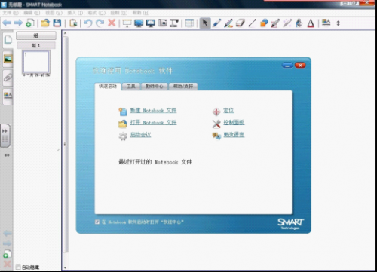Add a page using bottom-left green plus icon
Screen dimensions: 377x272
click(7, 254)
